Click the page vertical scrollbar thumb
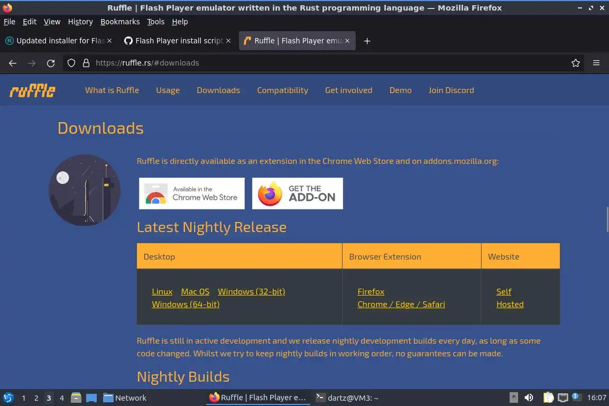 click(607, 219)
